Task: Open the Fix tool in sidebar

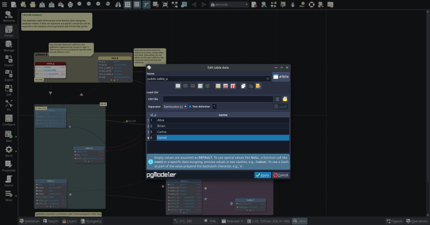Action: (x=9, y=106)
